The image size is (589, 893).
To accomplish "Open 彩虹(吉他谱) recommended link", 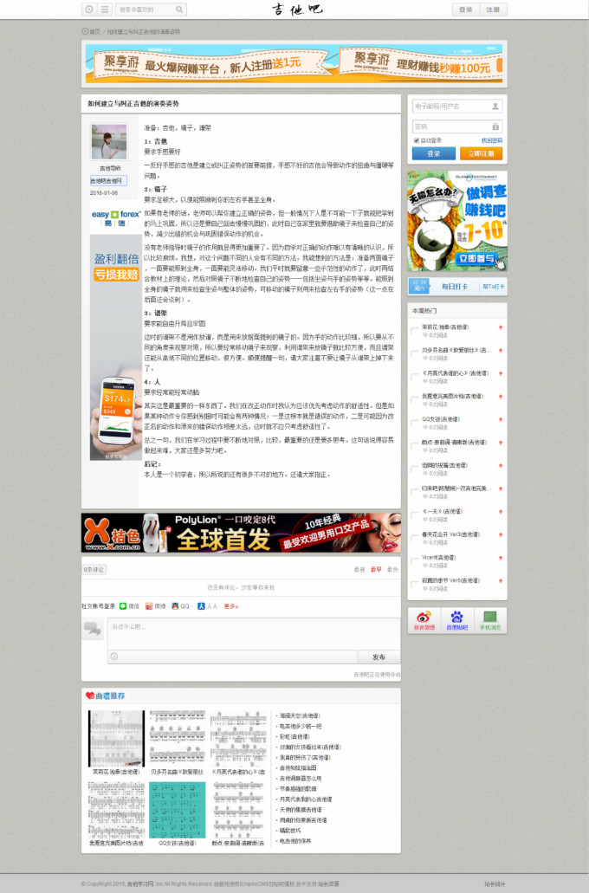I will click(x=294, y=736).
